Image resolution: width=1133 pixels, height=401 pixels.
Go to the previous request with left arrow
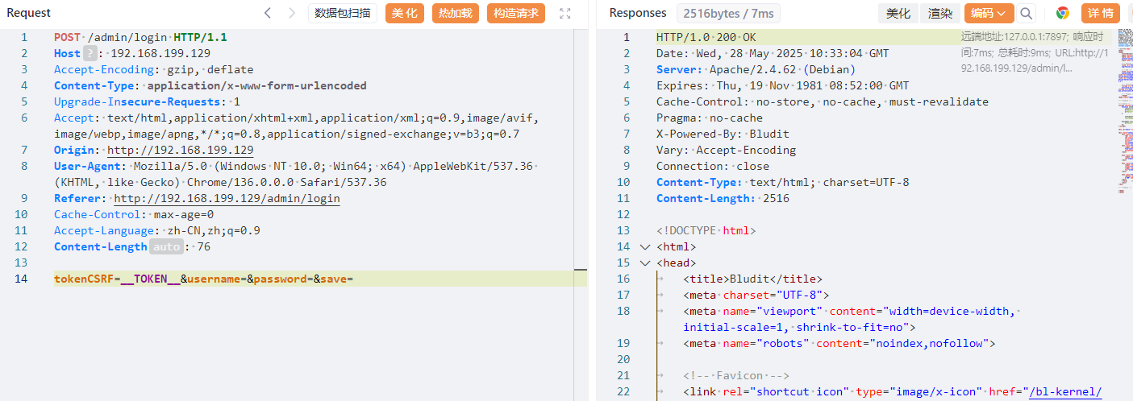point(268,13)
